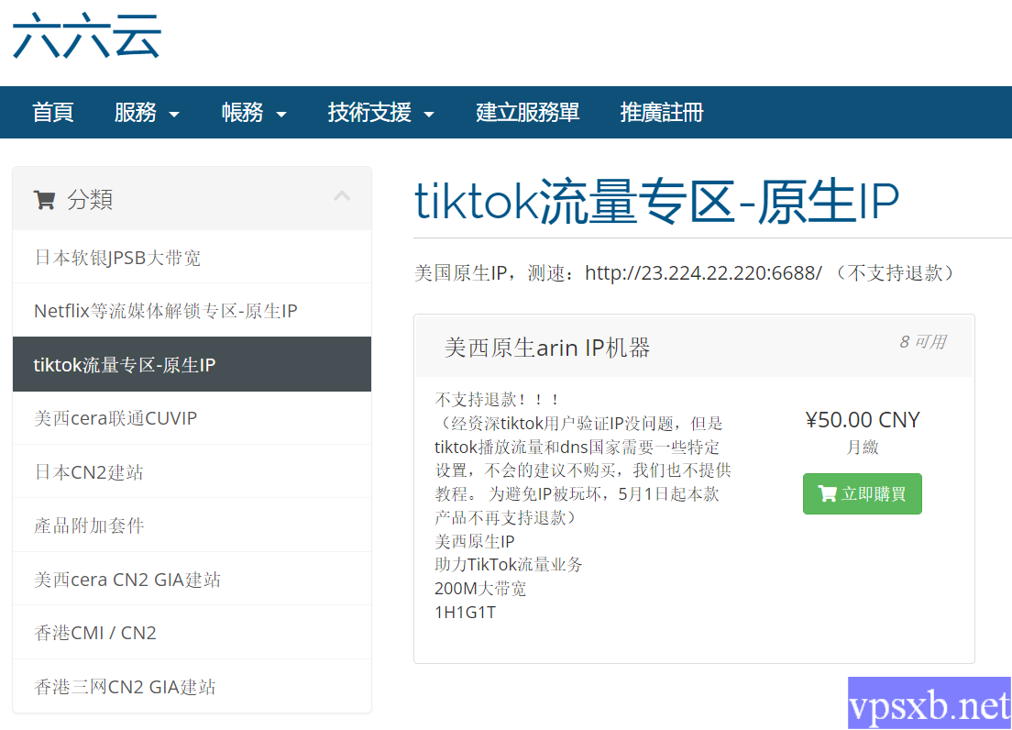Click the 六六云 site logo

pyautogui.click(x=87, y=35)
